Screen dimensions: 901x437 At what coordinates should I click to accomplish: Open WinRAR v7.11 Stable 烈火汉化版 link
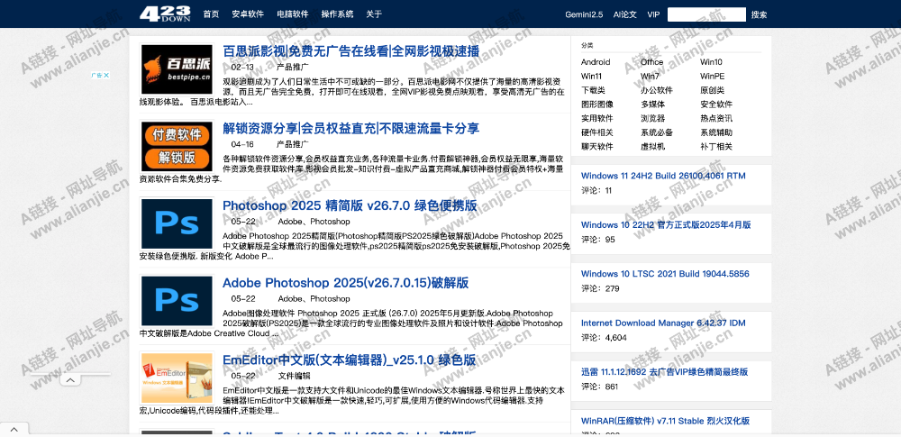point(666,421)
